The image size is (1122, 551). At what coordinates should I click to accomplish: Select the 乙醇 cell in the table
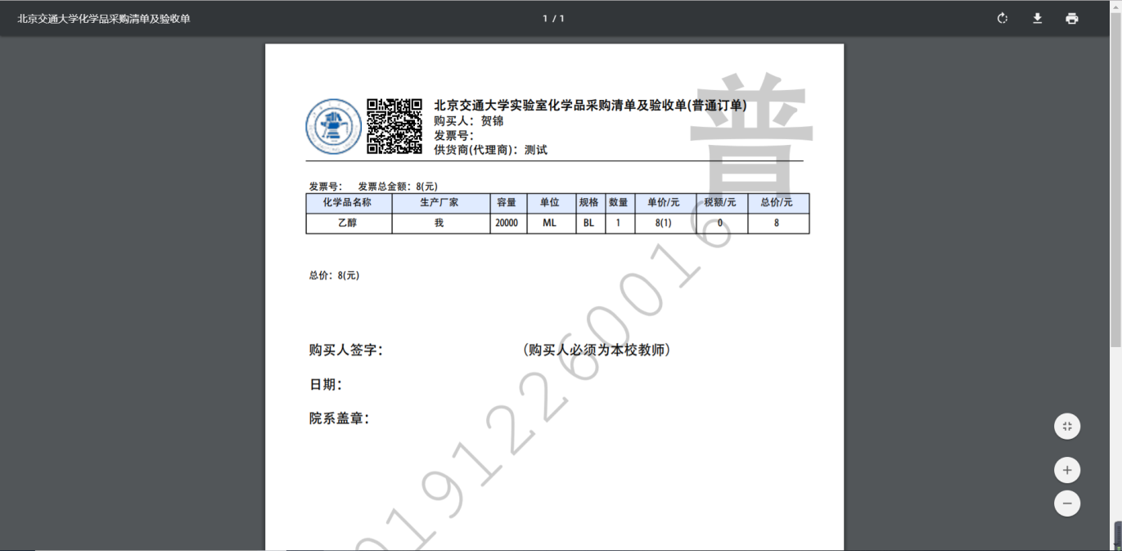348,223
